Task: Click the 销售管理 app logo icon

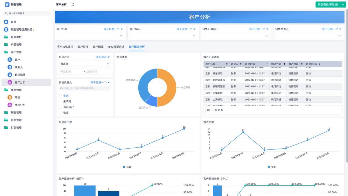Action: click(x=7, y=5)
